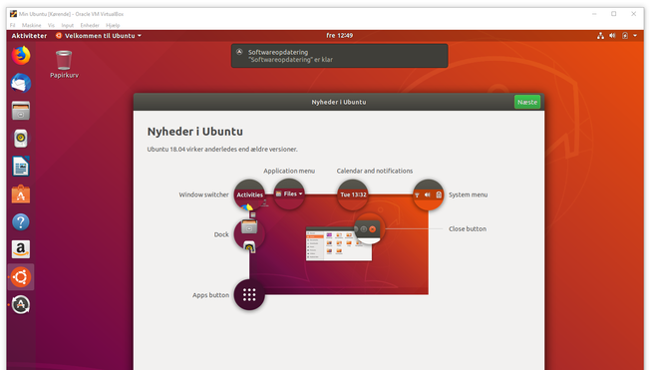Click the Tue 13:32 calendar circle
The width and height of the screenshot is (658, 370).
point(353,194)
